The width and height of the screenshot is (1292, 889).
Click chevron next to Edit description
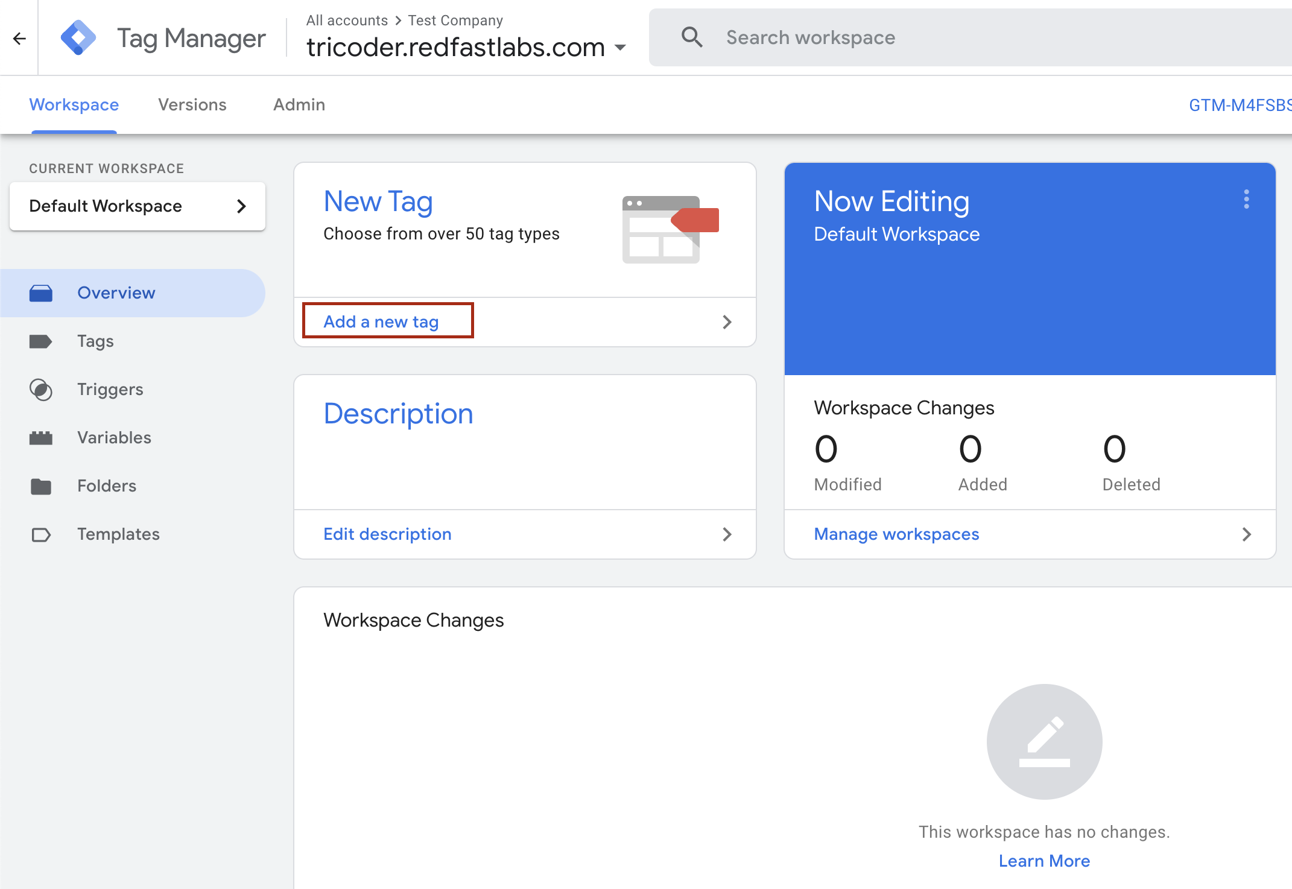(x=727, y=534)
